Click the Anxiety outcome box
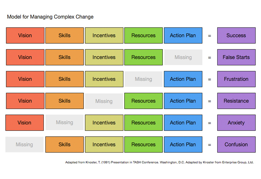The width and height of the screenshot is (261, 179). point(236,123)
